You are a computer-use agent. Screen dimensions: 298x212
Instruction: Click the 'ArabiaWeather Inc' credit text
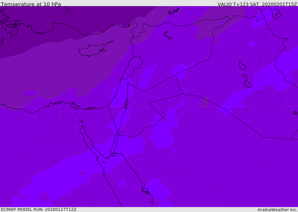pos(277,210)
